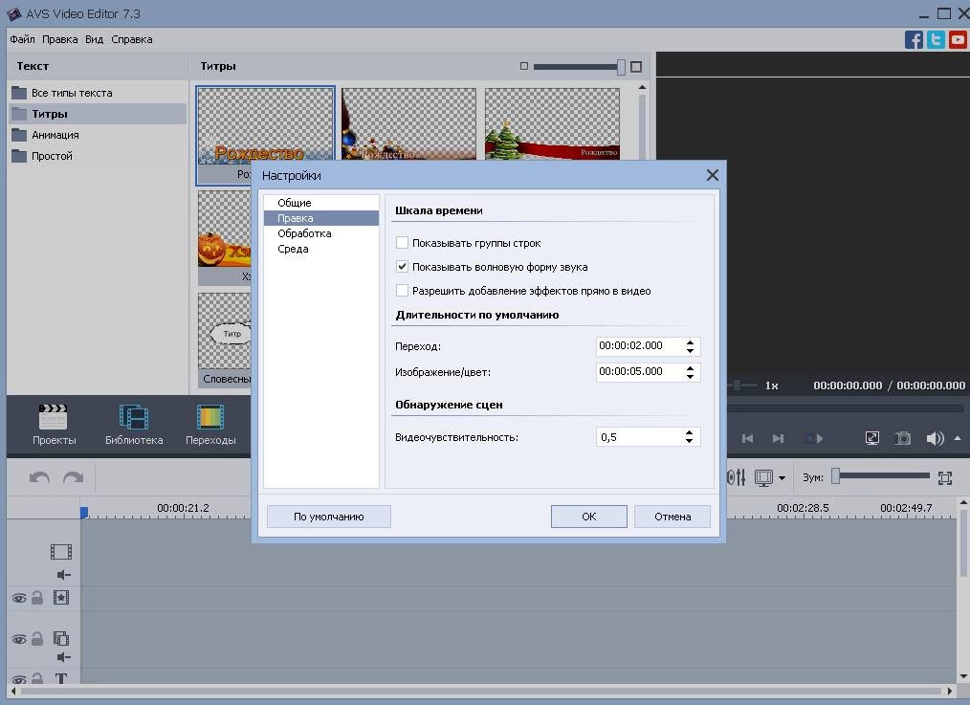
Task: Open the Справка menu
Action: (x=132, y=39)
